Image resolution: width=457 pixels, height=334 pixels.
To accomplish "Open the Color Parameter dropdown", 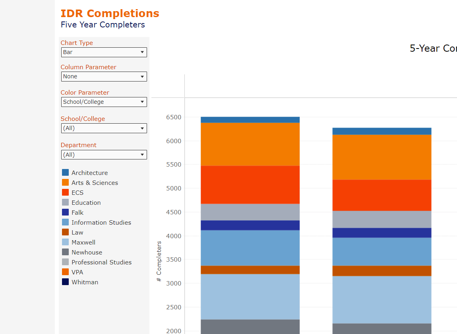I will 104,102.
